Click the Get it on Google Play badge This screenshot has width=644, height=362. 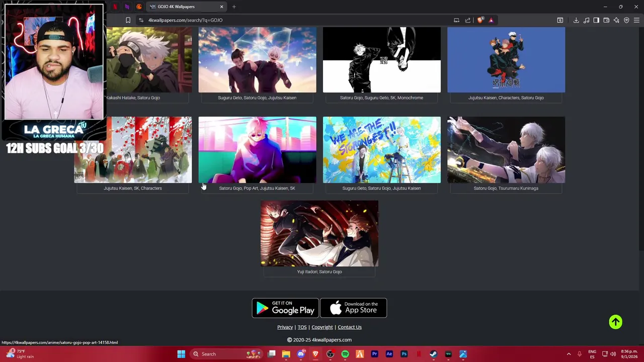(x=285, y=308)
